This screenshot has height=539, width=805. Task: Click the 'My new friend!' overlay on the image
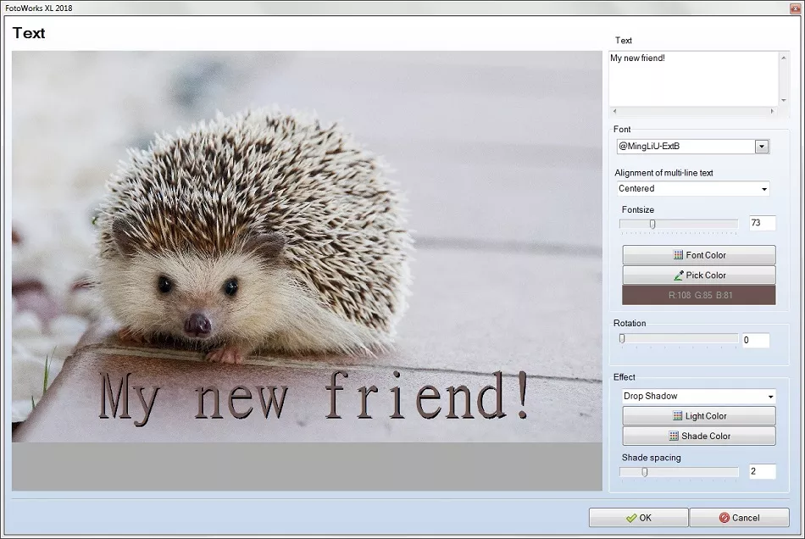point(314,398)
